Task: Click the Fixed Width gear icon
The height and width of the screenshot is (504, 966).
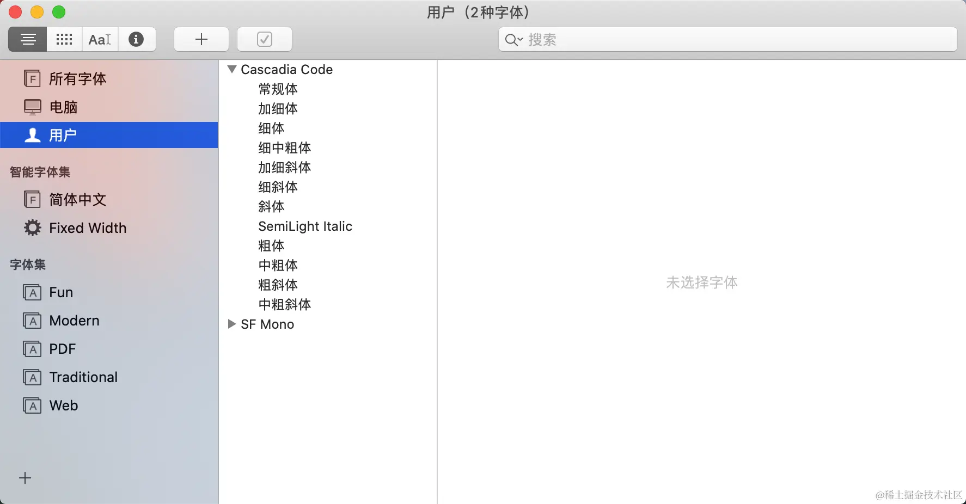Action: click(32, 228)
